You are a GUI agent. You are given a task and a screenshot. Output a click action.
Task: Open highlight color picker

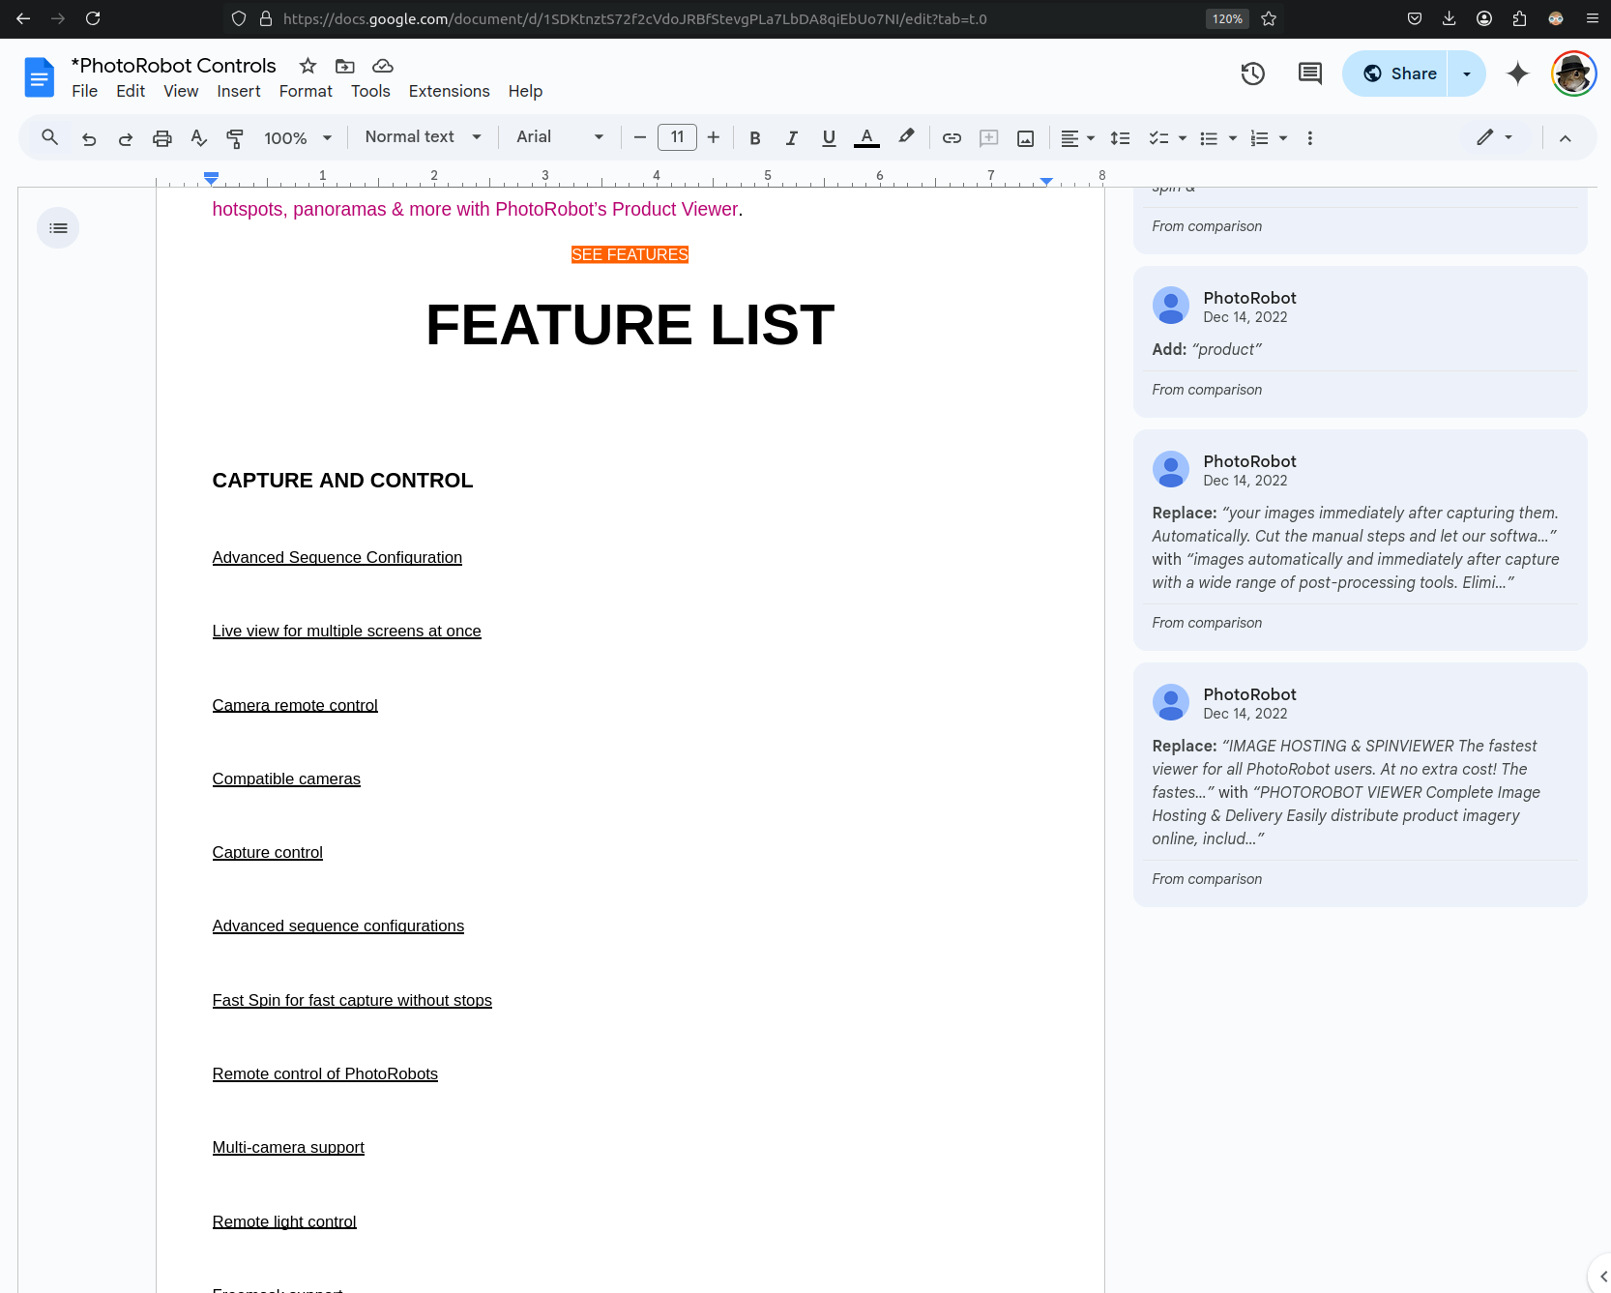click(905, 138)
